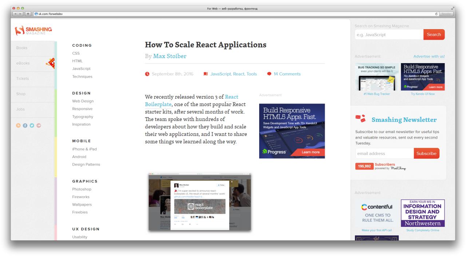
Task: Click the newsletter email address field
Action: point(384,154)
